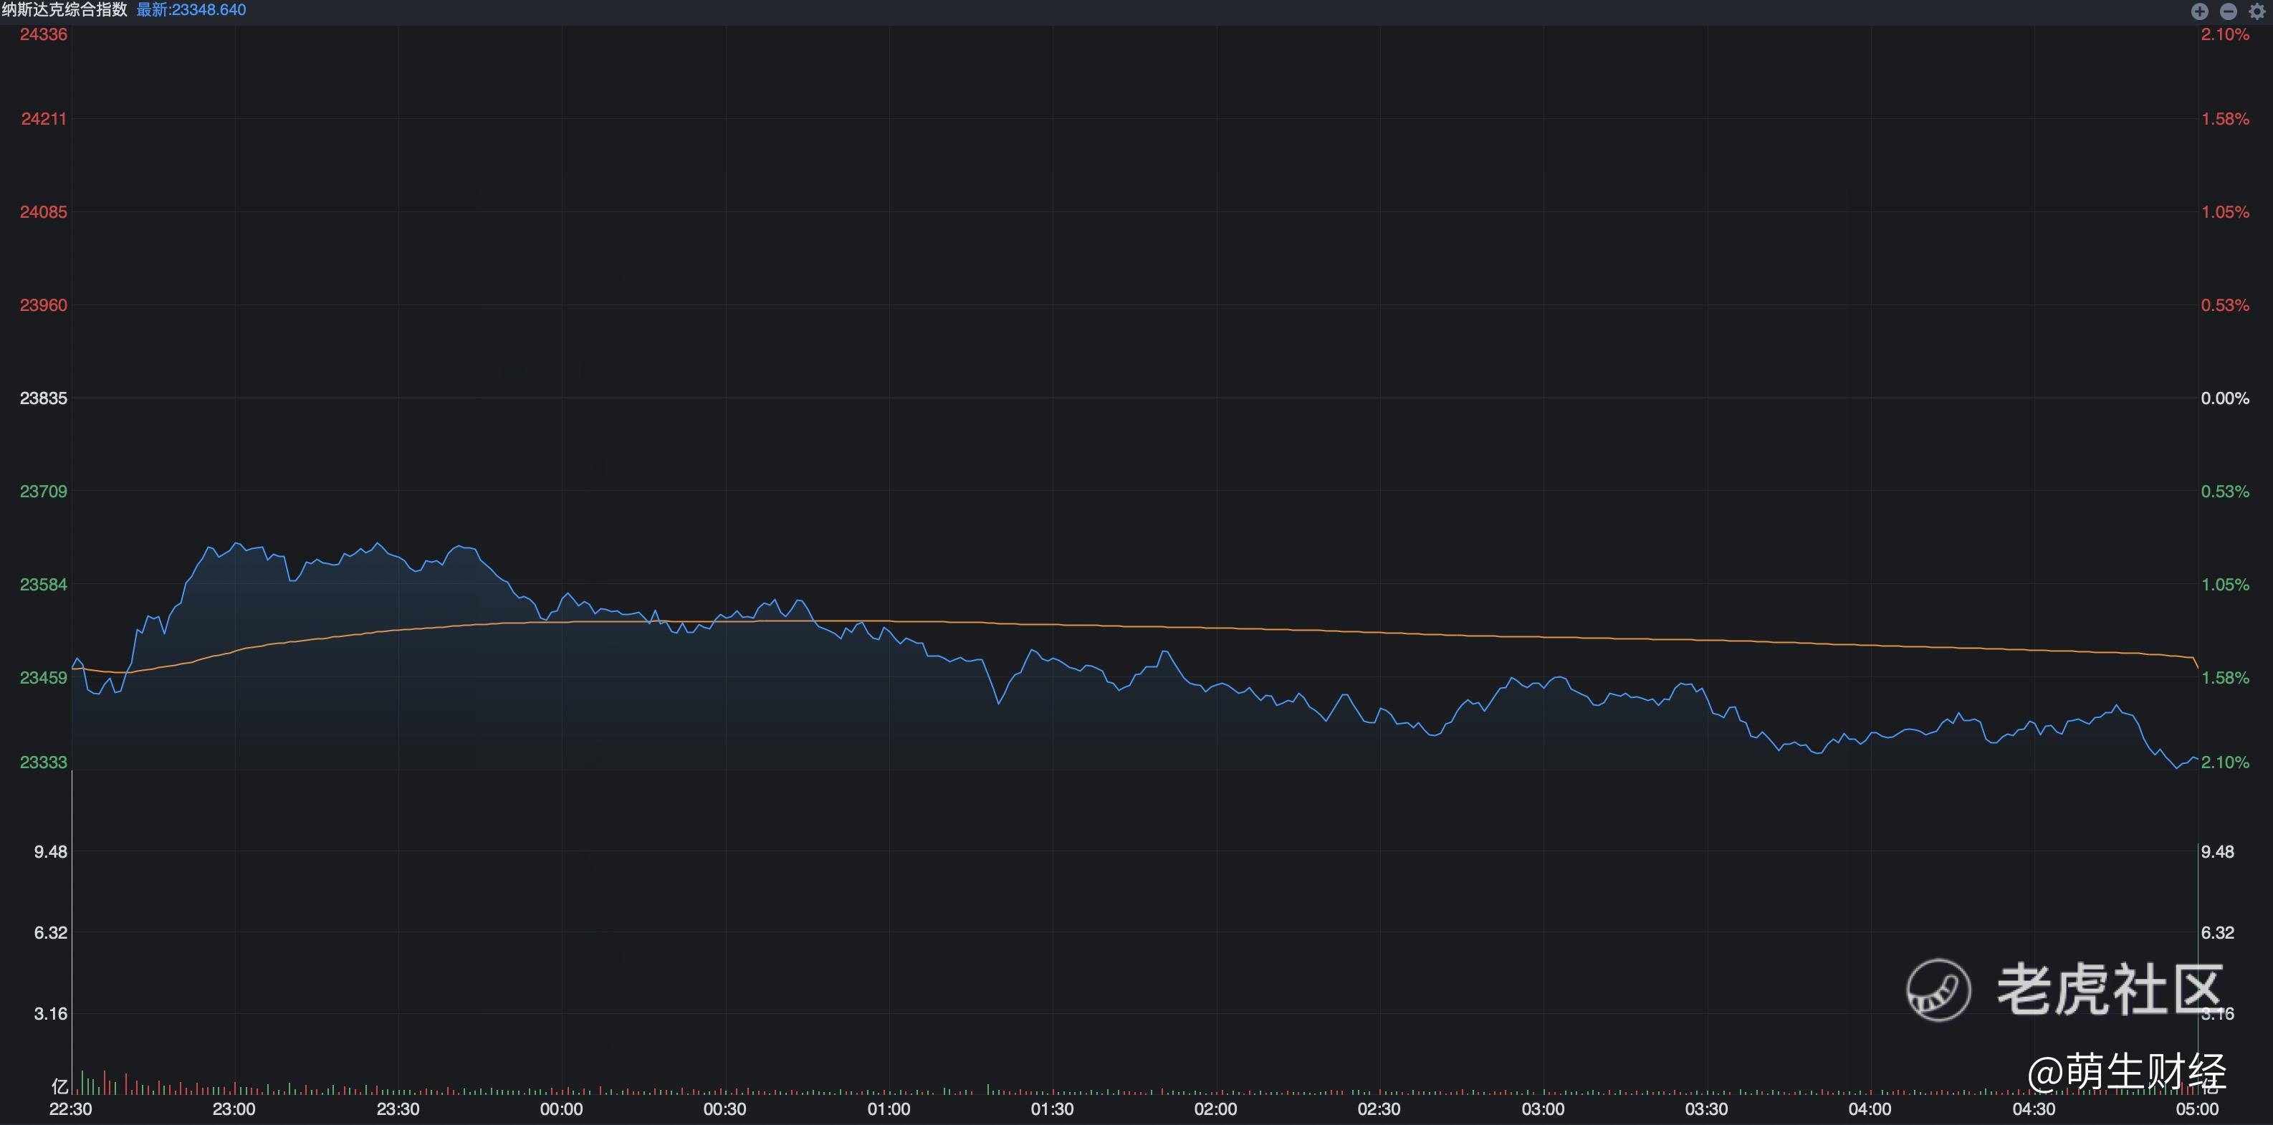Click the left 9.48 volume axis label

tap(50, 851)
